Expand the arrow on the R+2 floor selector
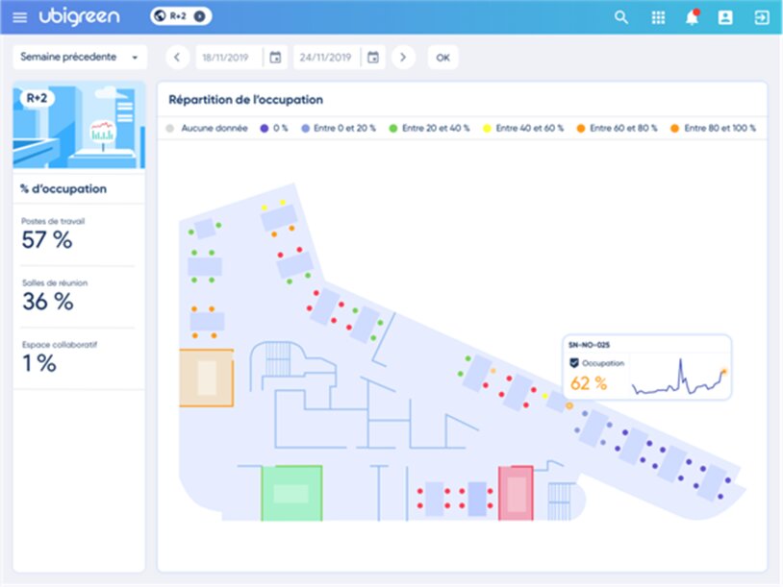Screen dimensions: 783x587 click(x=199, y=16)
